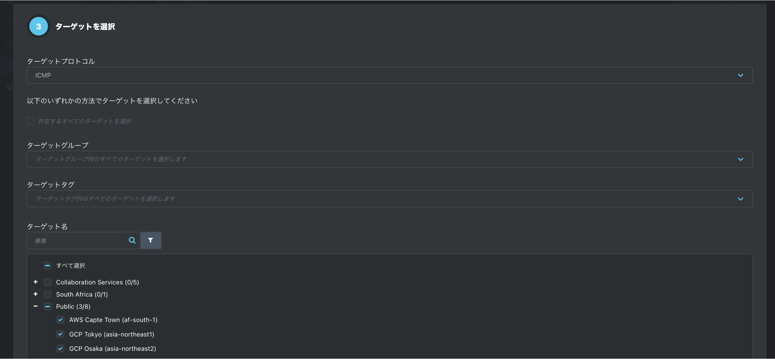This screenshot has width=775, height=359.
Task: Toggle the Public group checkbox
Action: pyautogui.click(x=48, y=307)
